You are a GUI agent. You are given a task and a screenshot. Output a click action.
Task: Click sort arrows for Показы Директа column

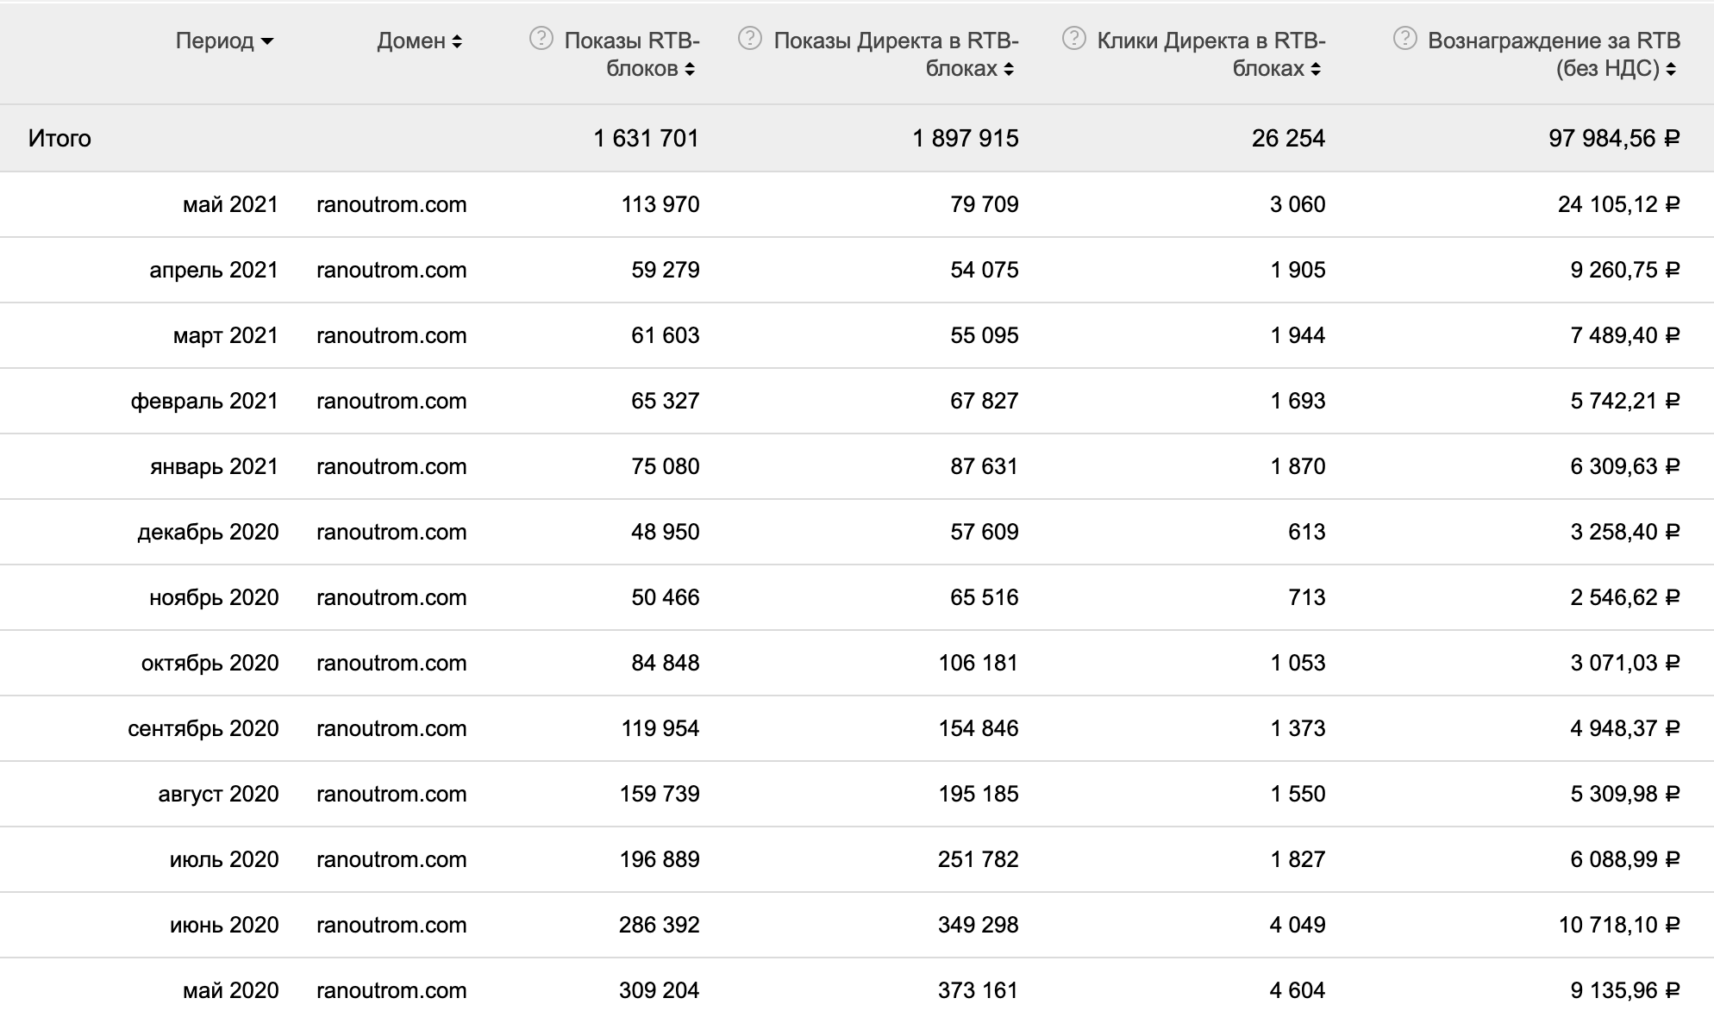1009,70
